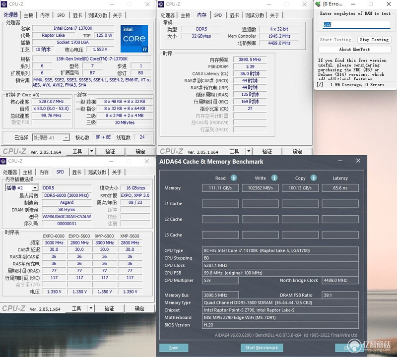Click 确定 button in CPU-Z memory window

tap(297, 152)
